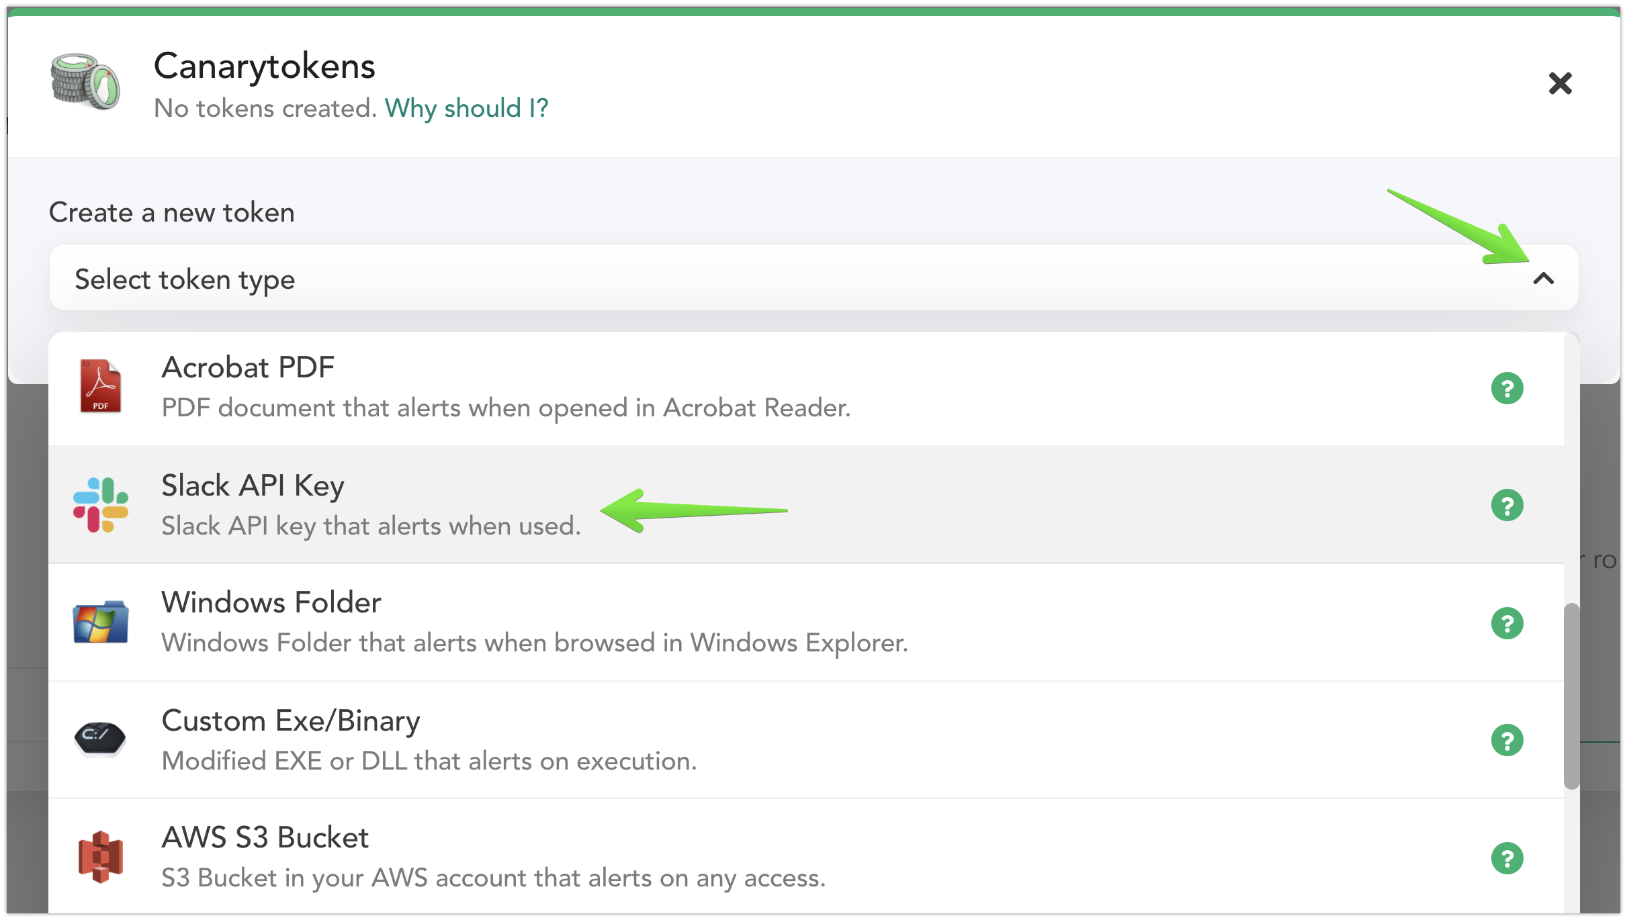Screen dimensions: 1627x920
Task: Pick the Windows Folder token option
Action: (805, 623)
